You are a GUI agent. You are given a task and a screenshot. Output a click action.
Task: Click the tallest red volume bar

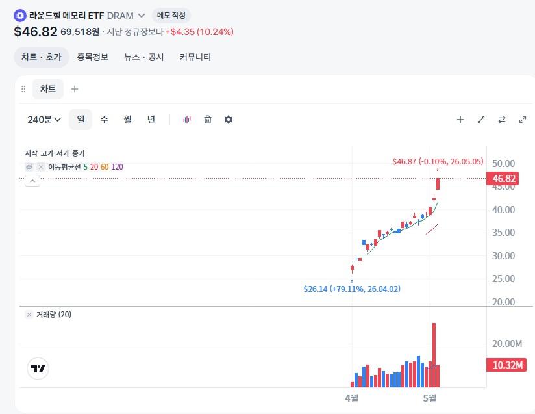coord(434,355)
